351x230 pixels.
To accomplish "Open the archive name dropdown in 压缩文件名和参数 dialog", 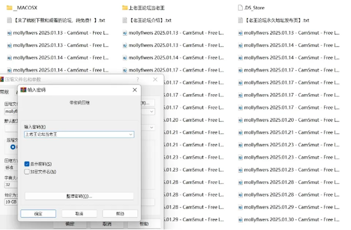I will click(x=152, y=112).
